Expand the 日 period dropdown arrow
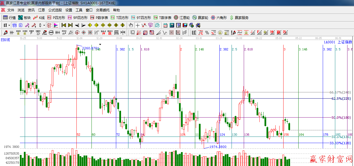The width and height of the screenshot is (354, 166). pos(9,25)
